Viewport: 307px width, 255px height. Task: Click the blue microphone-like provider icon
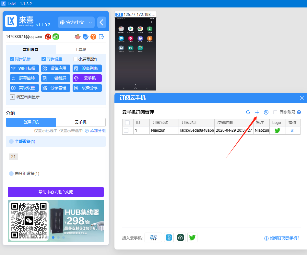tap(169, 237)
